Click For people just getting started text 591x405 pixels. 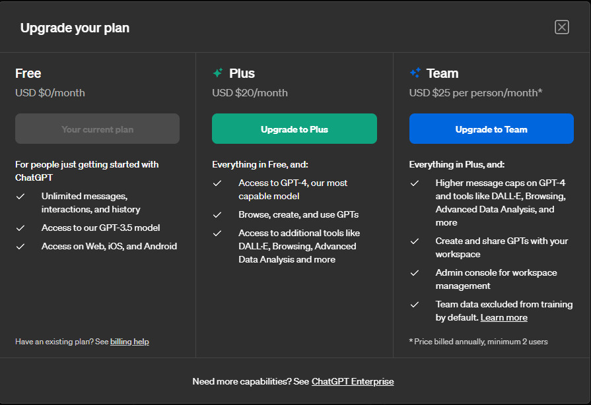87,171
